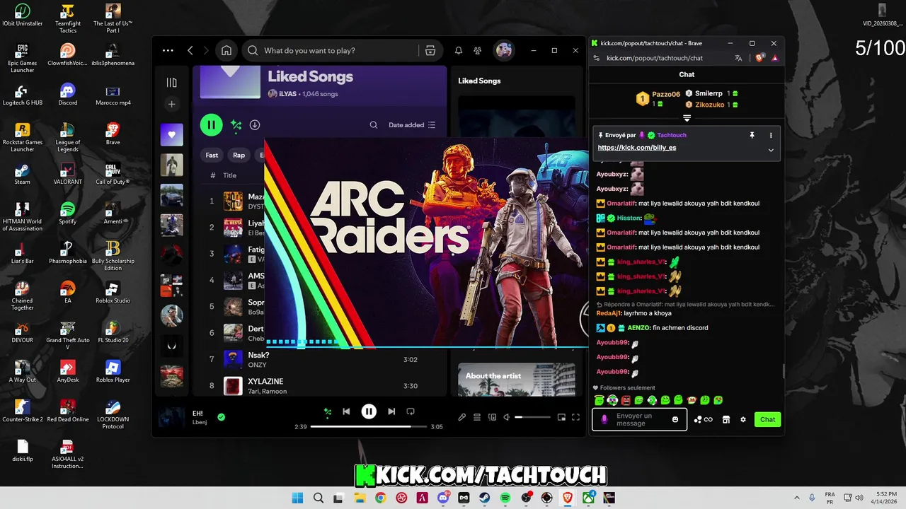Screen dimensions: 906x509
Task: Open Connect to a device
Action: pos(492,417)
